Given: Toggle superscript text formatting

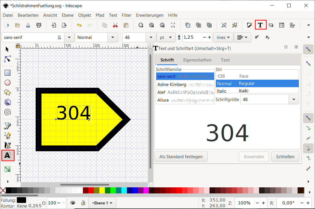Looking at the screenshot, I should coord(256,37).
